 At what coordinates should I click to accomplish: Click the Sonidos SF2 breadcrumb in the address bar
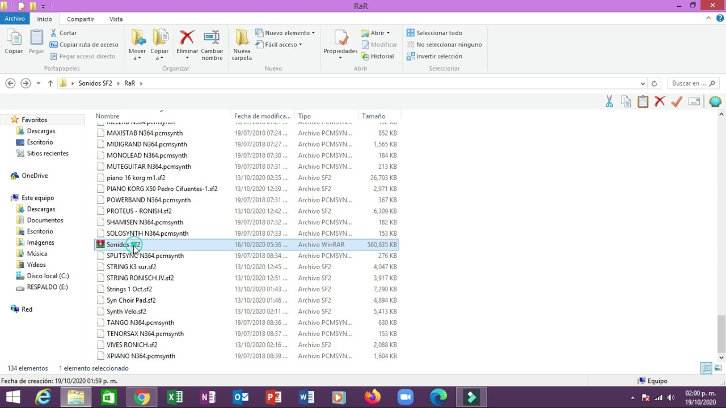(95, 83)
